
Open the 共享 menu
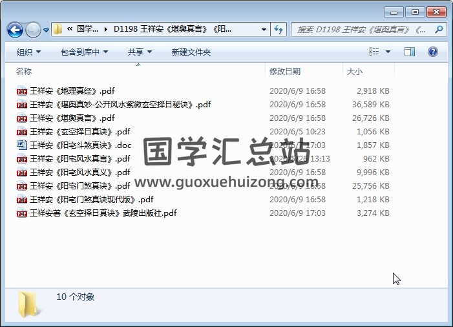[140, 52]
